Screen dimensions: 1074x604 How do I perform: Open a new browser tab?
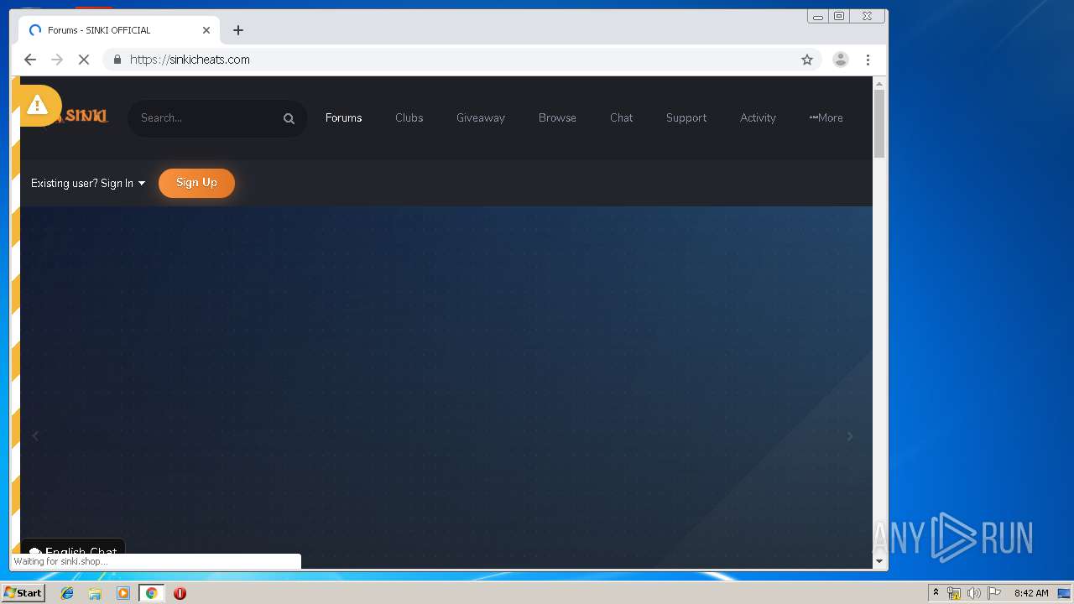[238, 30]
